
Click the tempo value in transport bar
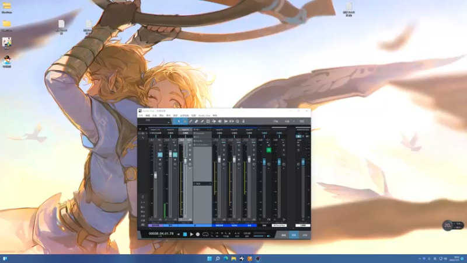[x=247, y=233]
